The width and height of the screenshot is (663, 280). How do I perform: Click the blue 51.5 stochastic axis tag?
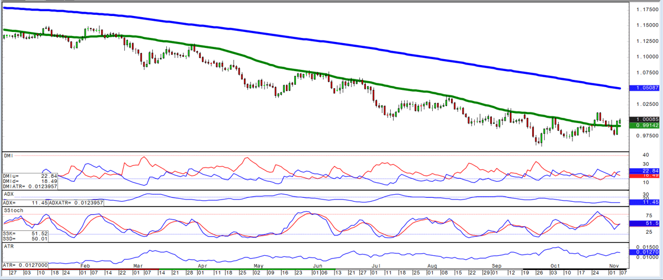[645, 223]
